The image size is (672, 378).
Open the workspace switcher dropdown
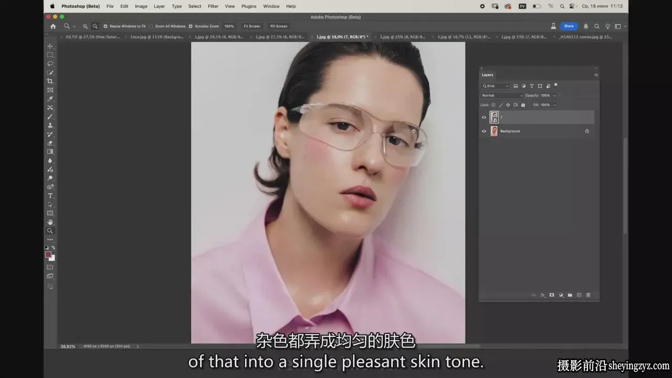pos(619,26)
